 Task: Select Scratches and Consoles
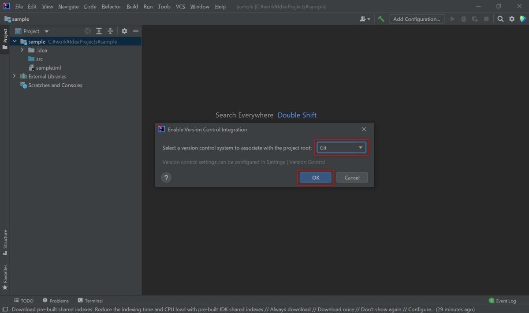click(x=51, y=85)
